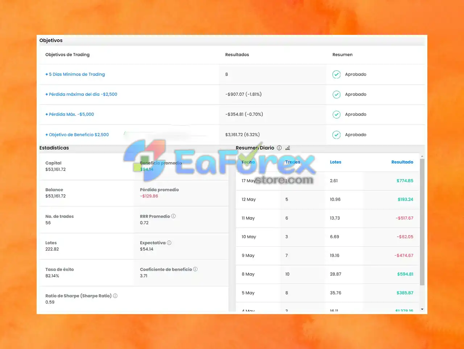This screenshot has height=349, width=464.
Task: Click the Resumen Diario info icon
Action: click(279, 148)
